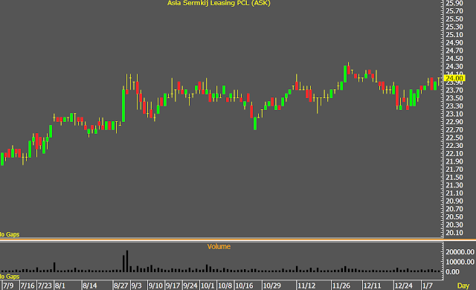Click the 7/23 date label

(x=45, y=286)
